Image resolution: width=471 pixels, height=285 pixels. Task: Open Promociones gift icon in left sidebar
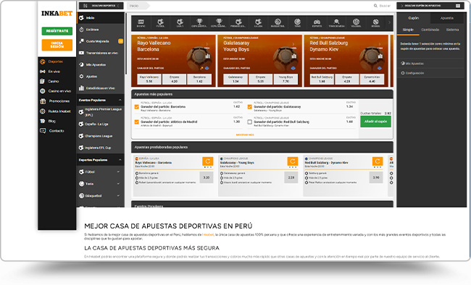[43, 101]
